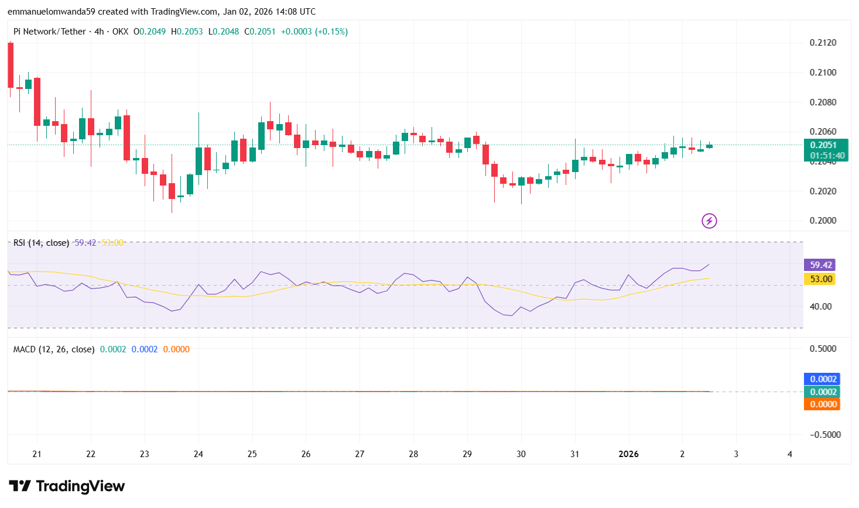859x508 pixels.
Task: Click the high price value H0.2053
Action: pos(189,31)
